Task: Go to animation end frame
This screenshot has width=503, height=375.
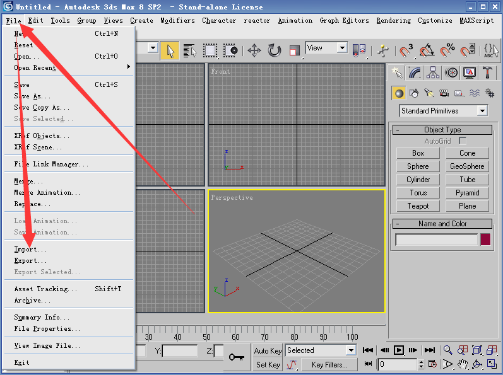Action: pos(430,350)
